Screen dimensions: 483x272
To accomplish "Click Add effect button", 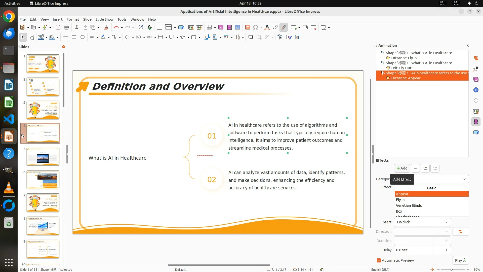I will click(402, 168).
